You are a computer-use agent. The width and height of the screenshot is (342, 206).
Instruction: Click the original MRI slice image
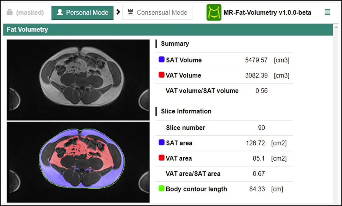78,80
